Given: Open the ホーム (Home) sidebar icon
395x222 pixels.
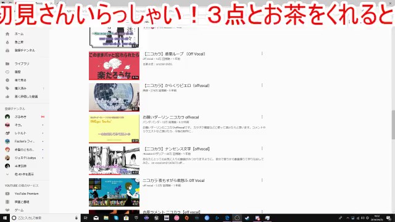Looking at the screenshot, I should (x=7, y=34).
